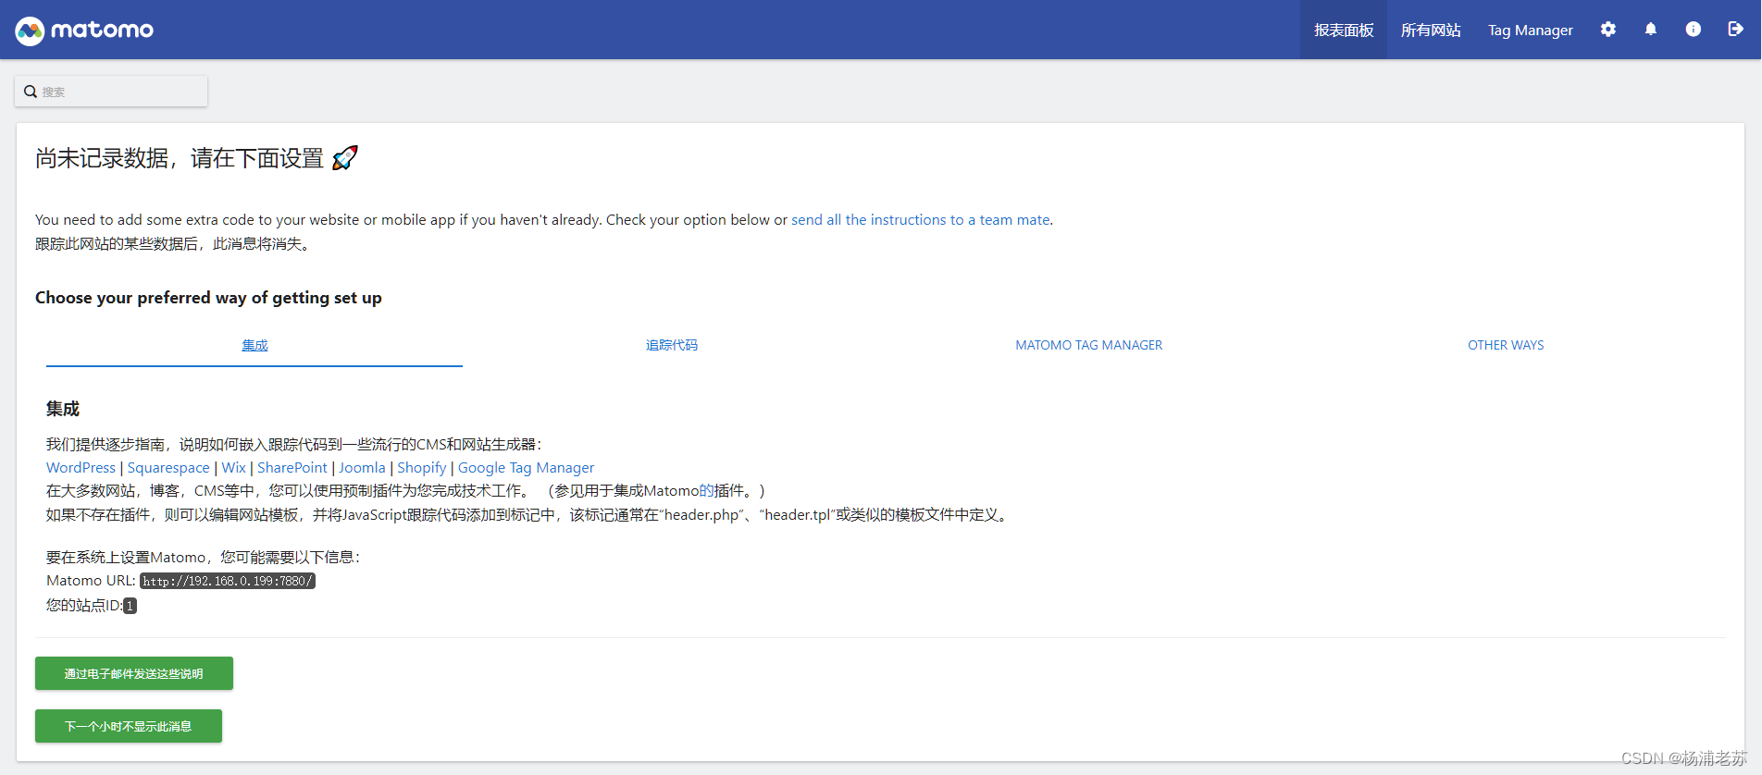Viewport: 1762px width, 775px height.
Task: Open the 所有网站 menu item
Action: 1431,30
